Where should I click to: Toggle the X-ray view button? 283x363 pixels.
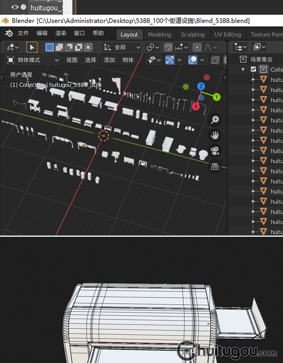point(215,60)
